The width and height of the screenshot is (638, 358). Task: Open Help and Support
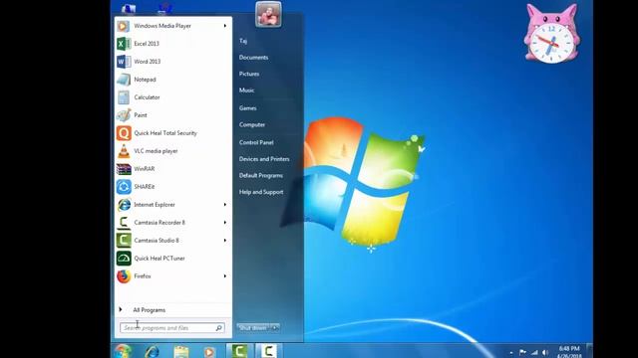click(261, 192)
